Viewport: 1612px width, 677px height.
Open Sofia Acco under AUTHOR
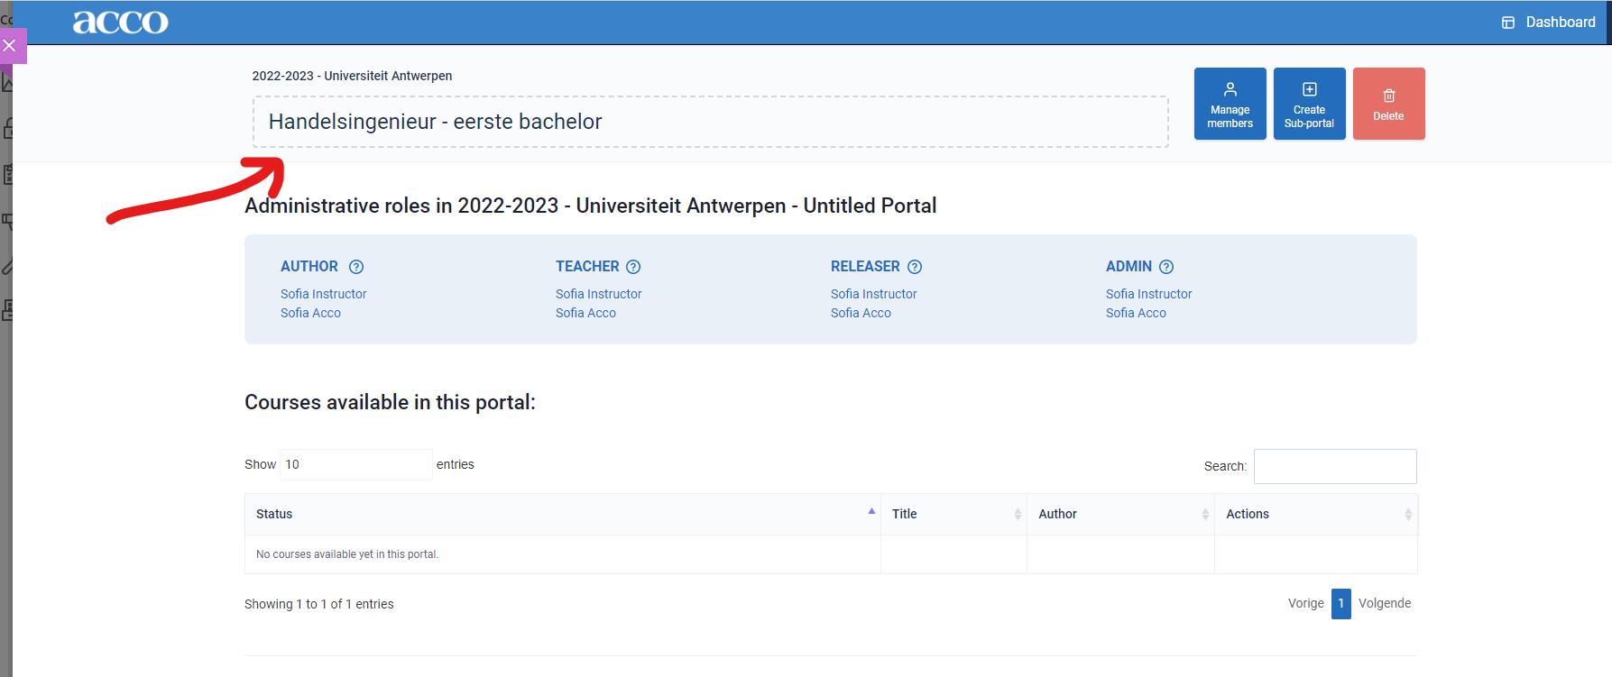pos(310,313)
